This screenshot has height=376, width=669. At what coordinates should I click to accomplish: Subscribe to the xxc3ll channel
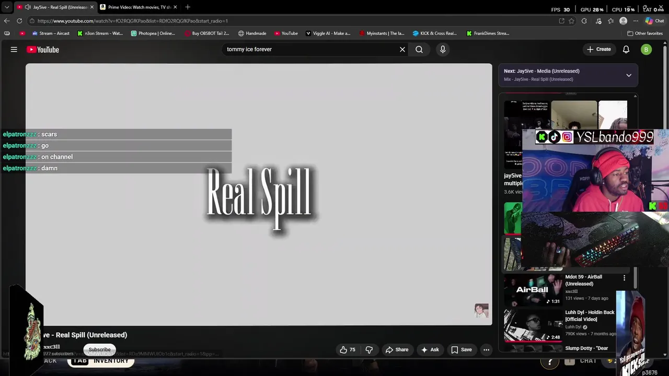99,349
